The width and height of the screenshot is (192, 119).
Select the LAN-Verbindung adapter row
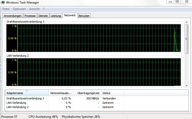[97, 103]
